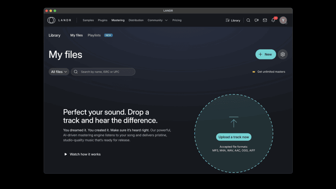Open the user avatar 'Y' menu
Screen dimensions: 336x189
283,20
